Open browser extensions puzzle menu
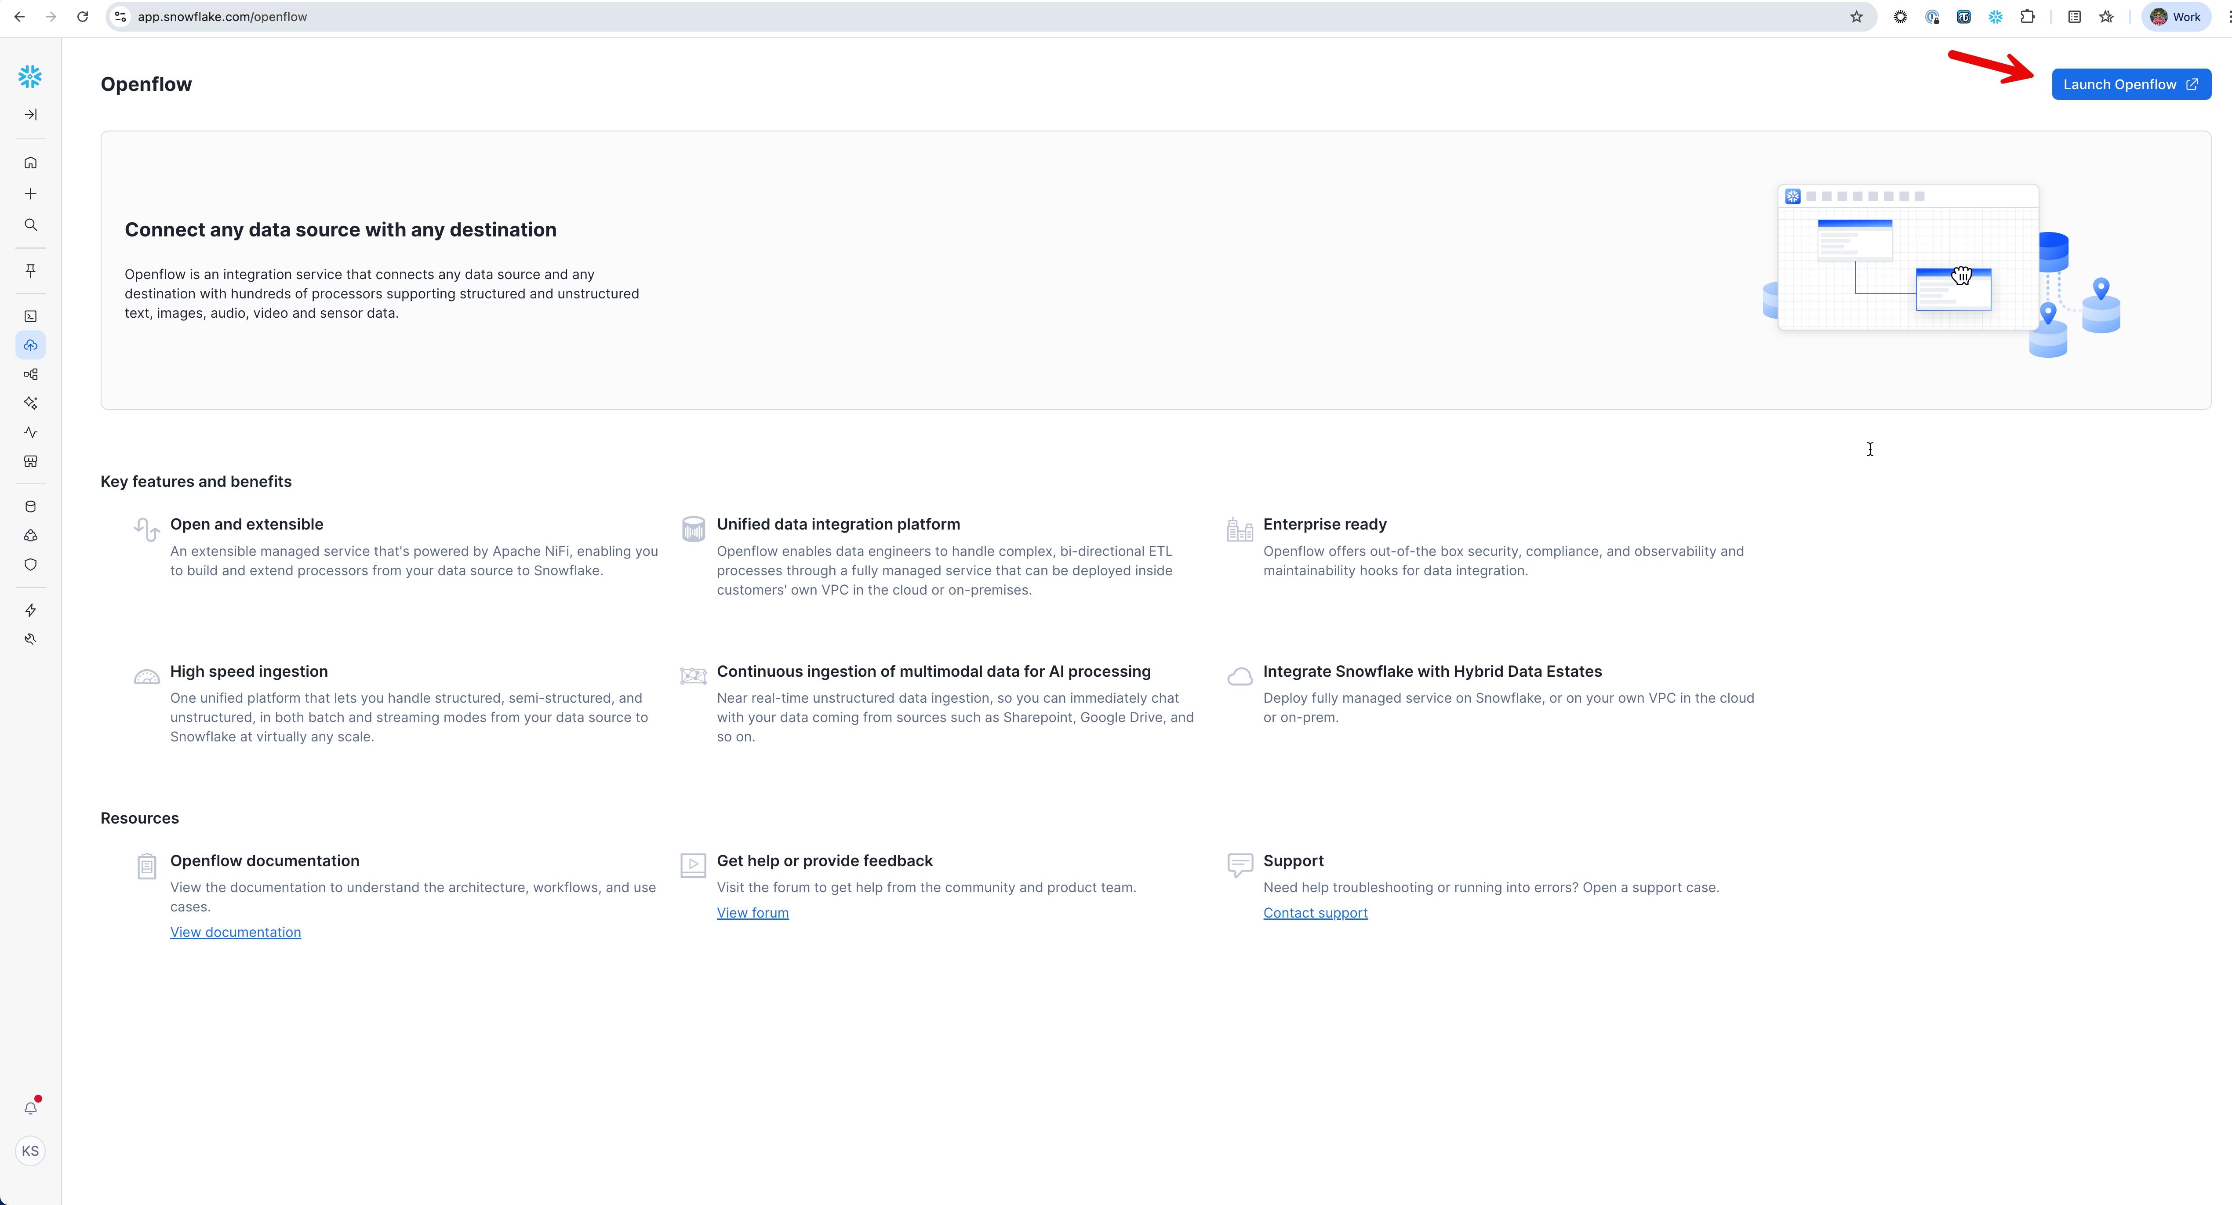Screen dimensions: 2232x1205 coord(2028,16)
